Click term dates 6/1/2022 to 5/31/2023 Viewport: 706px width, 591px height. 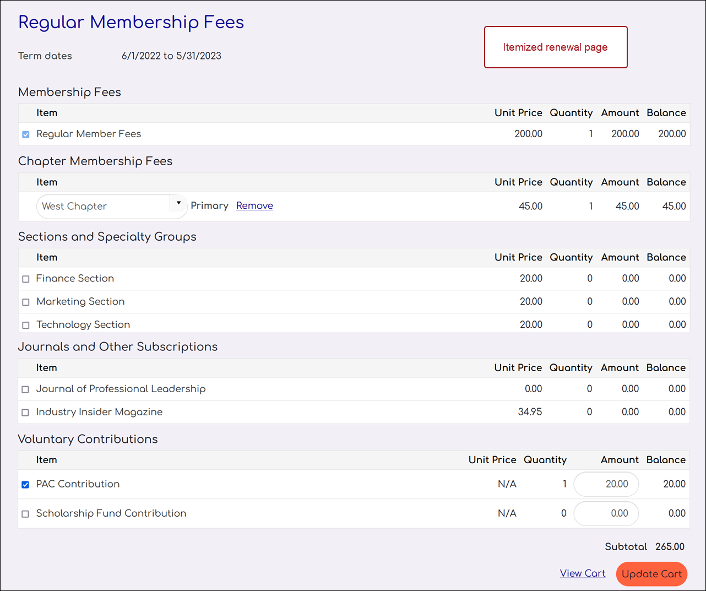tap(171, 56)
